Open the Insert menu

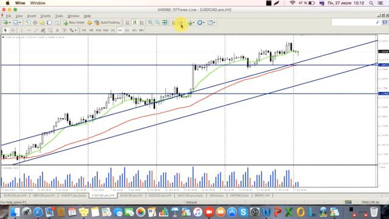32,16
